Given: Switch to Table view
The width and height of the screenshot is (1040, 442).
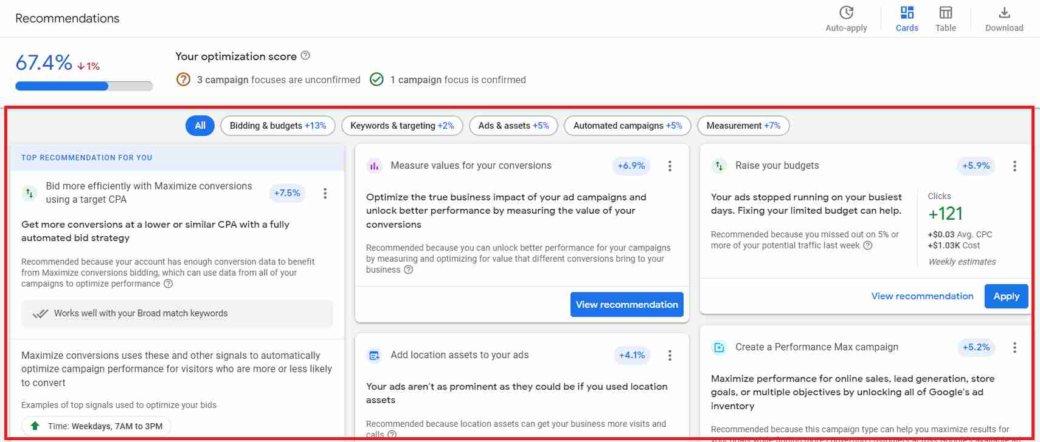Looking at the screenshot, I should (946, 19).
